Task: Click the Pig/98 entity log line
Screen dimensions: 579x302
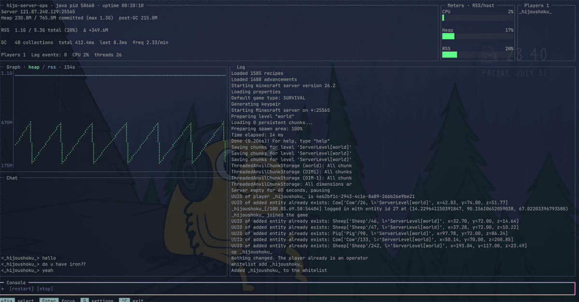Action: (x=369, y=233)
